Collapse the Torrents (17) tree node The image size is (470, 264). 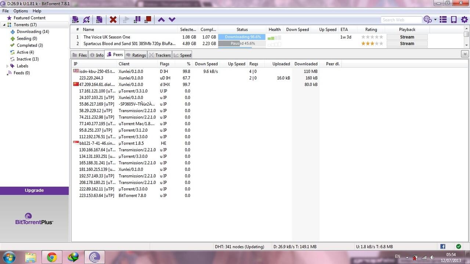[4, 25]
